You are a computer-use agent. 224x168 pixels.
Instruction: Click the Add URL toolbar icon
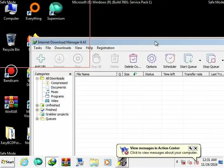[x=41, y=59]
